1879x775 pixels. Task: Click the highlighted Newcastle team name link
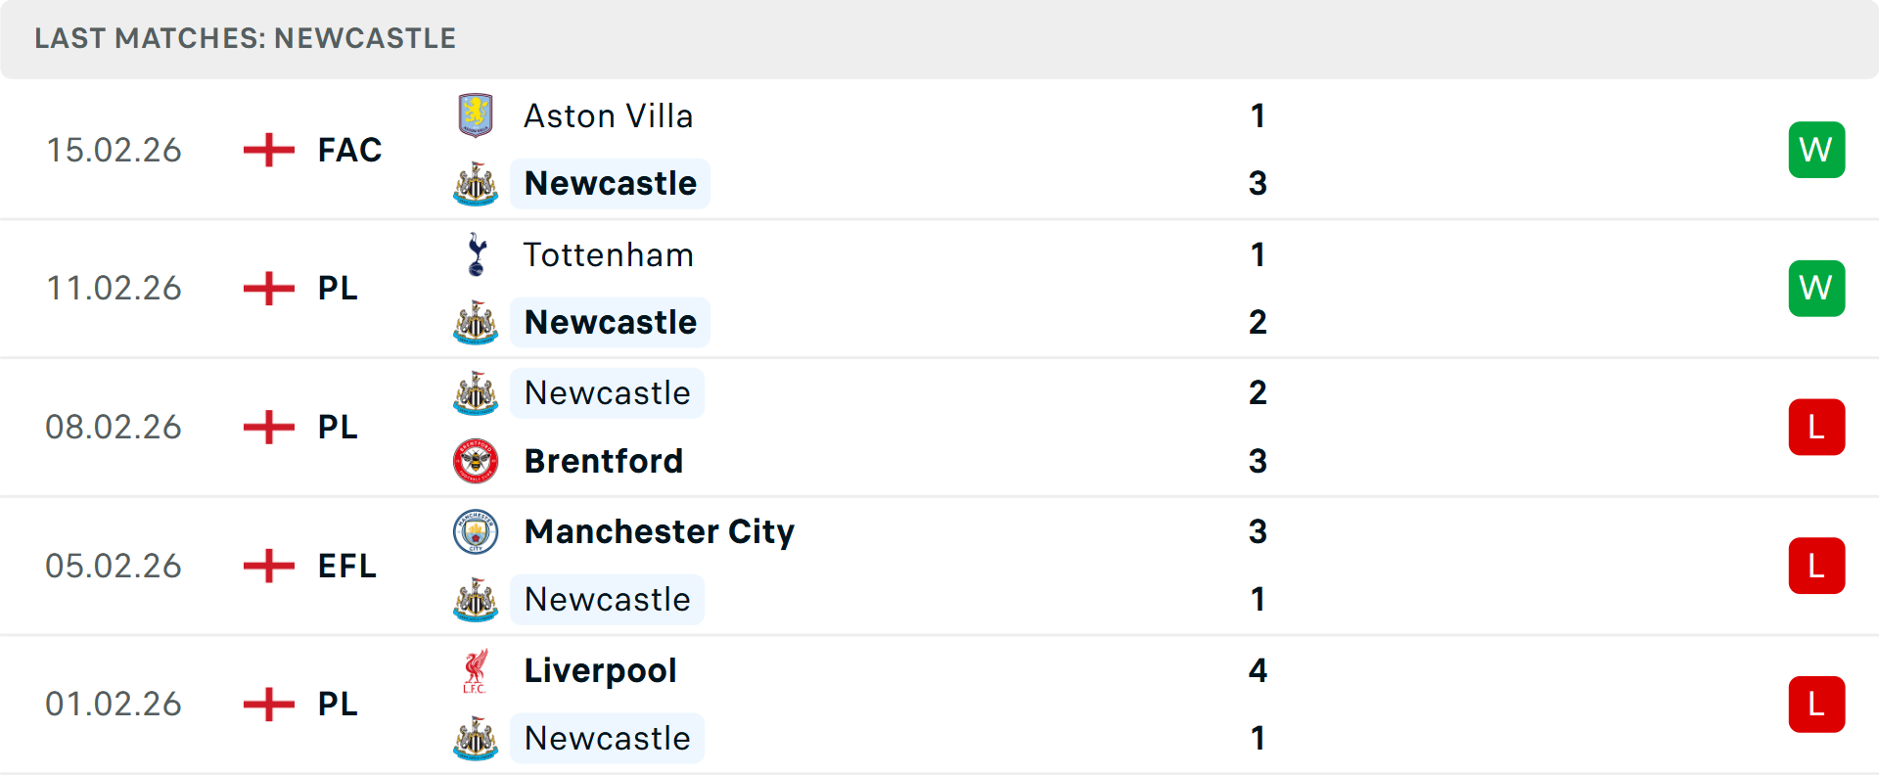tap(610, 183)
